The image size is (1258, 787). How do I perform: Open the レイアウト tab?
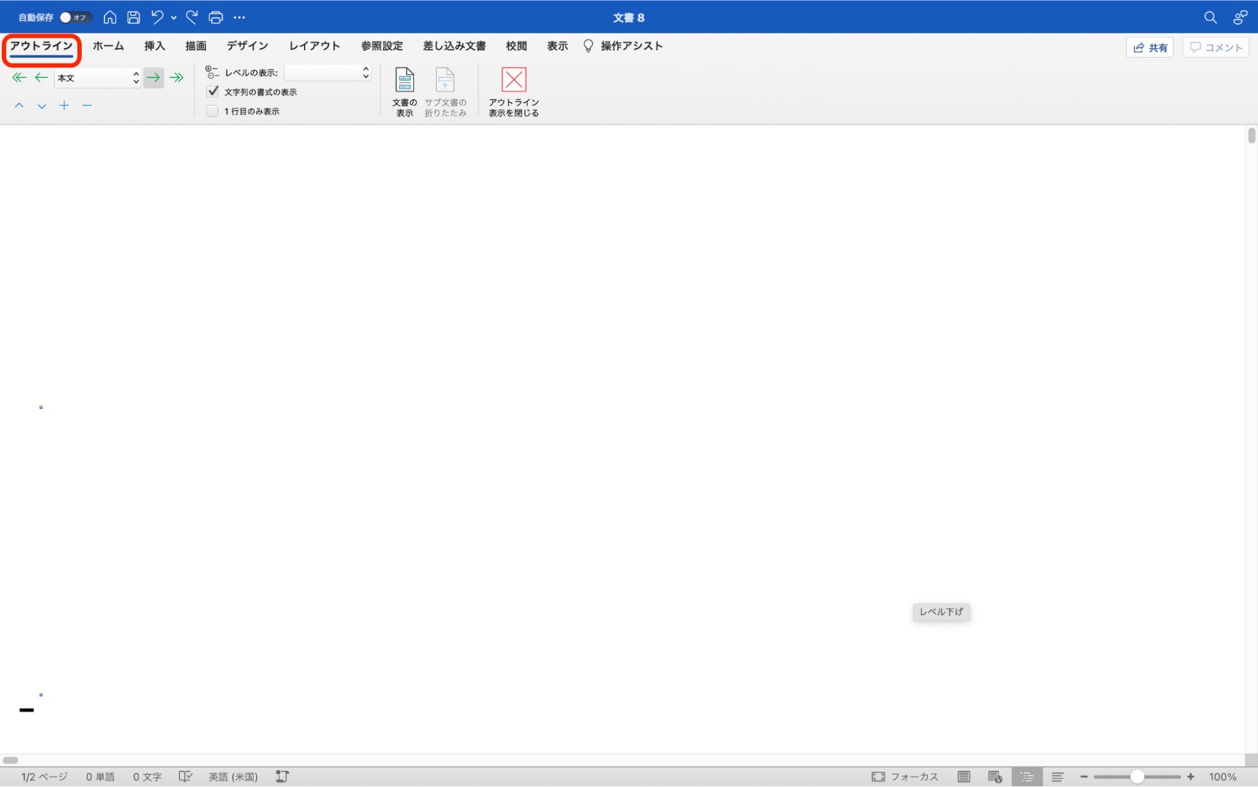click(x=315, y=46)
